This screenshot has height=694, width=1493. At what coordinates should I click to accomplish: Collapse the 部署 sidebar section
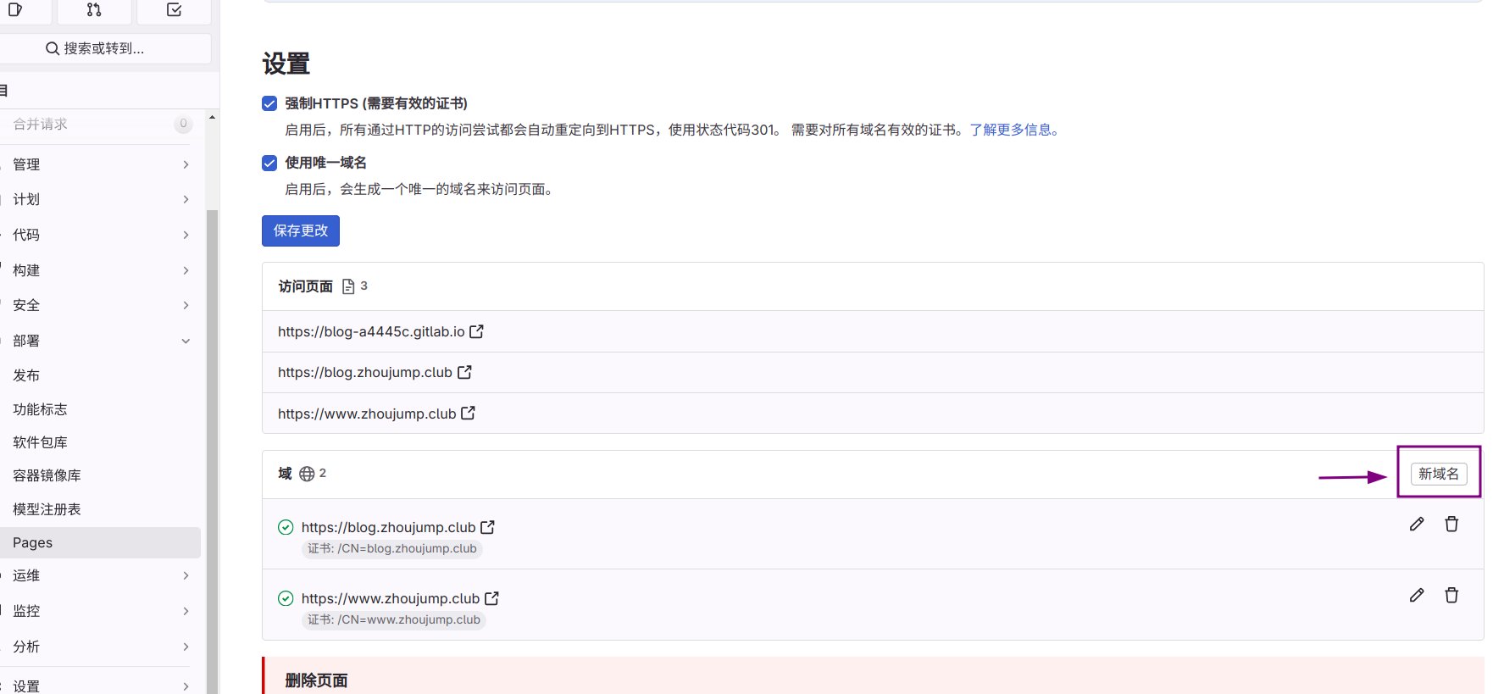[100, 341]
